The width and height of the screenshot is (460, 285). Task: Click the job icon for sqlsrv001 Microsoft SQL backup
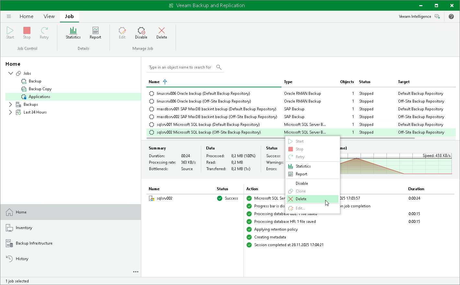[152, 125]
